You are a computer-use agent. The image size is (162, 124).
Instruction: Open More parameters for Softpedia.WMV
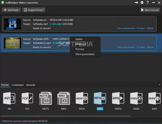pos(126,47)
